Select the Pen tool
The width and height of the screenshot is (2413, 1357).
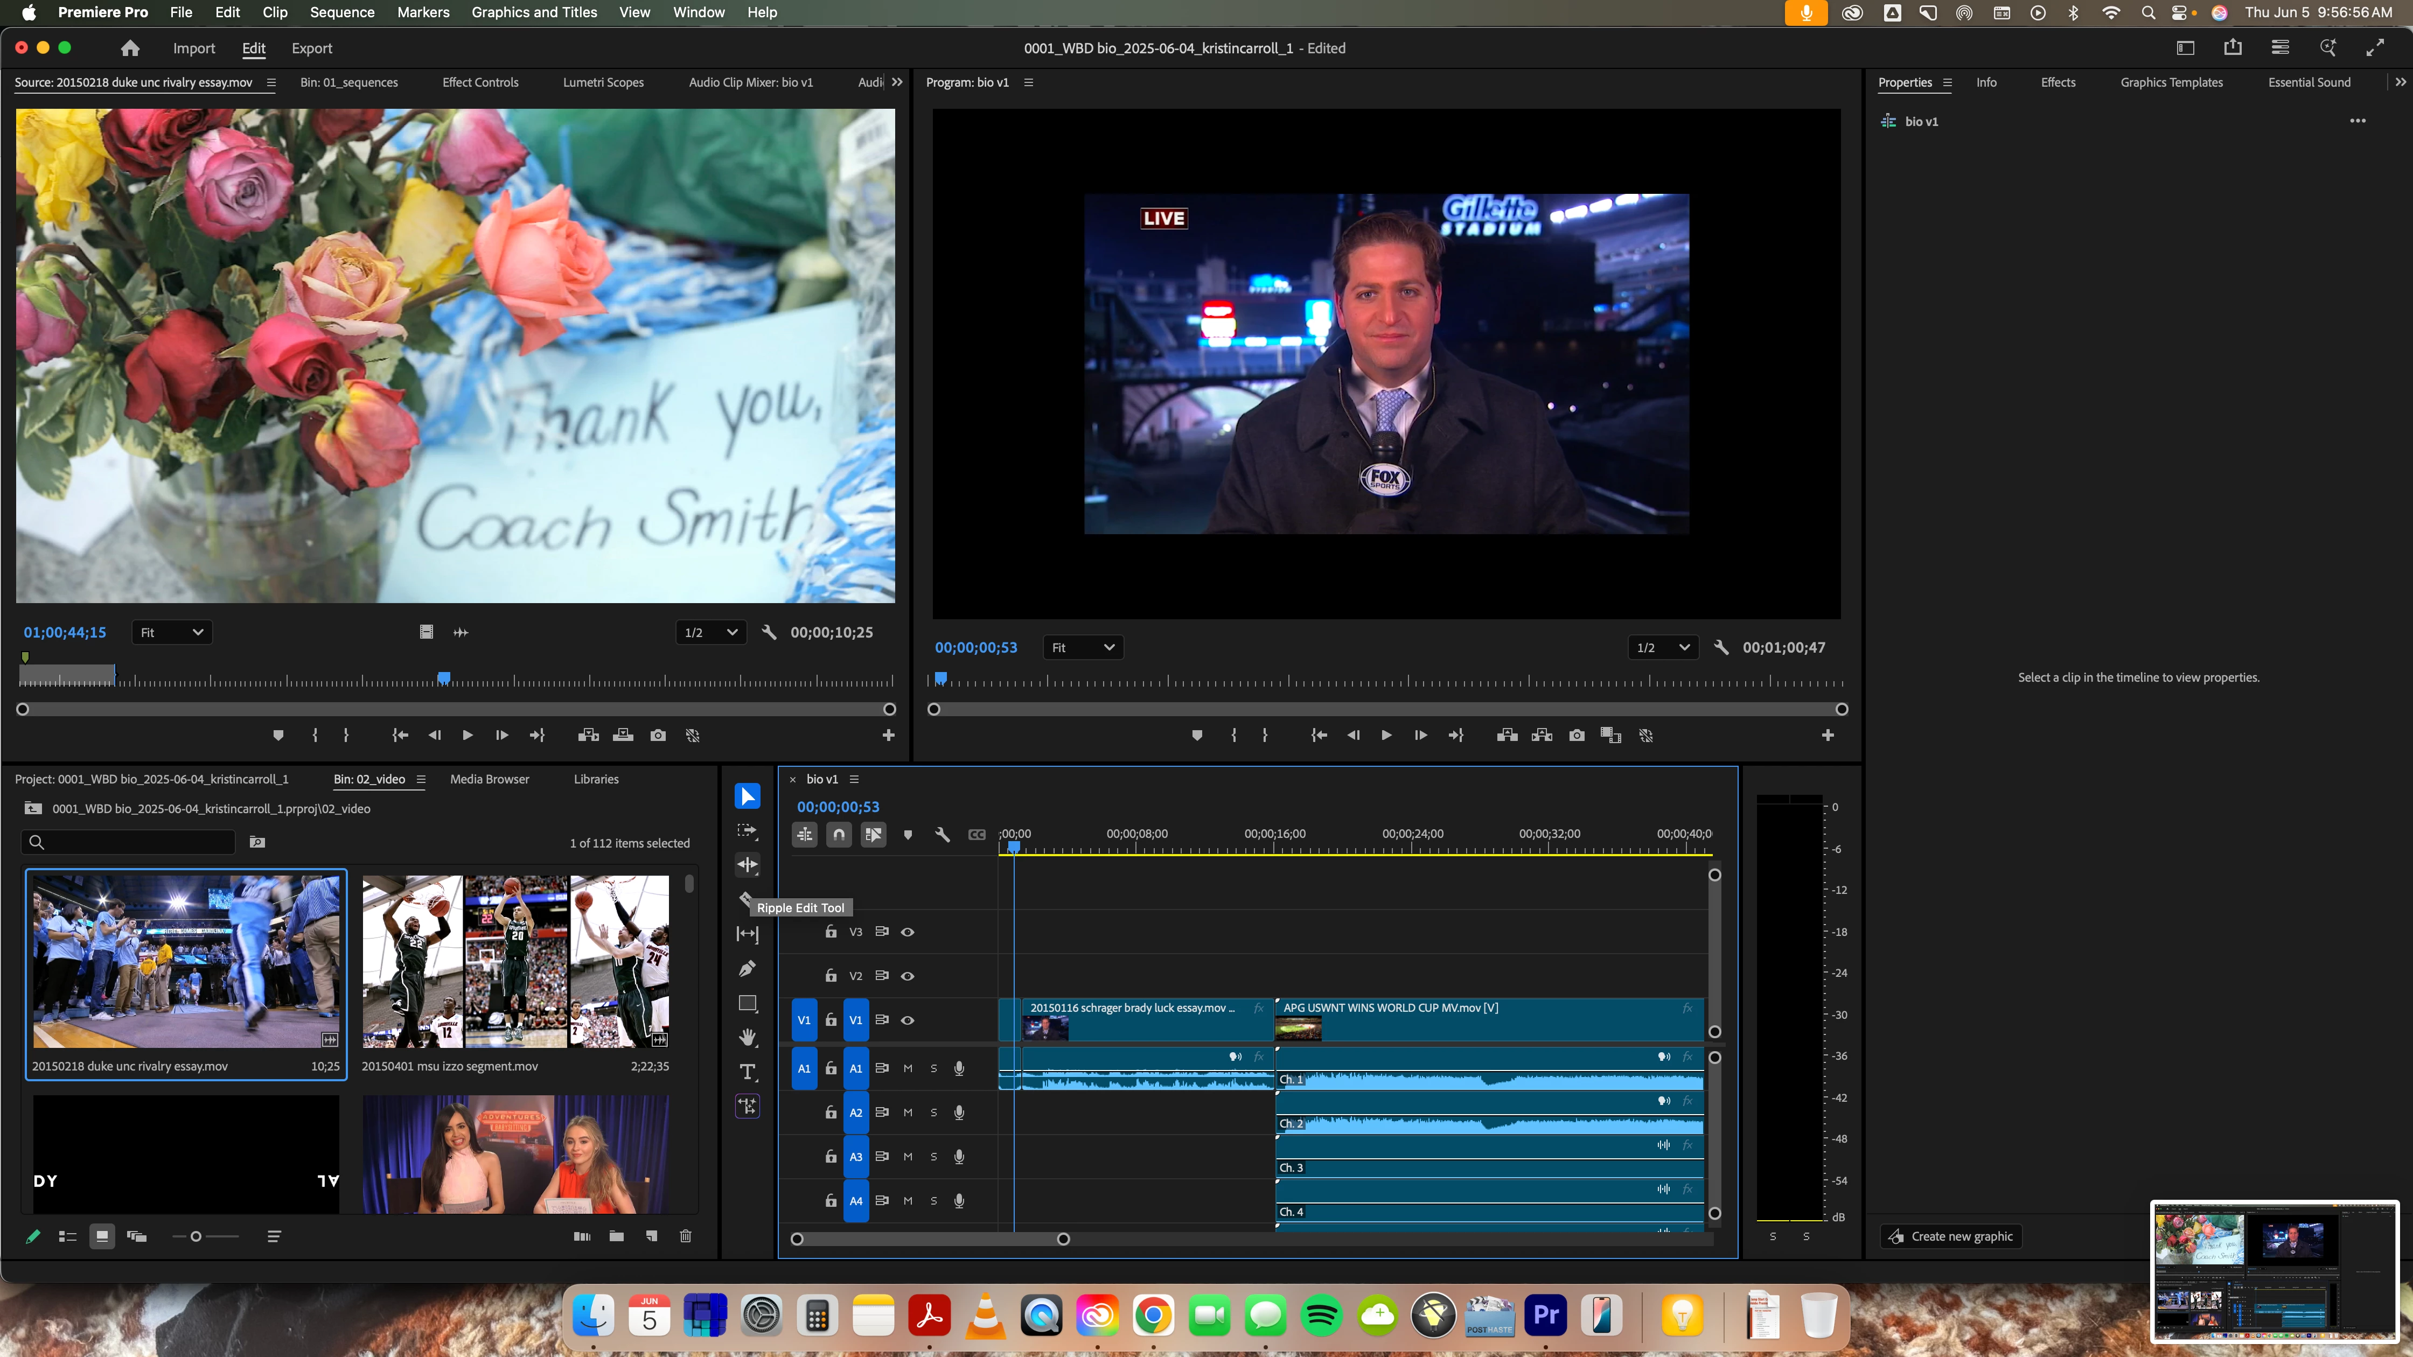pos(747,968)
